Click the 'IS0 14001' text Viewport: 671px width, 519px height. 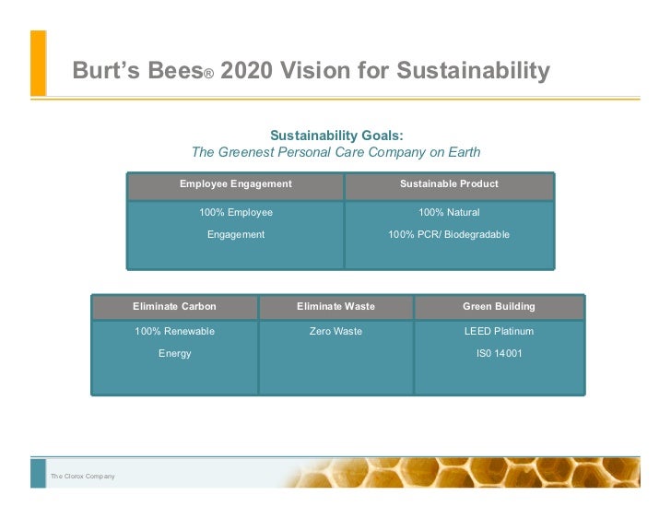click(499, 353)
